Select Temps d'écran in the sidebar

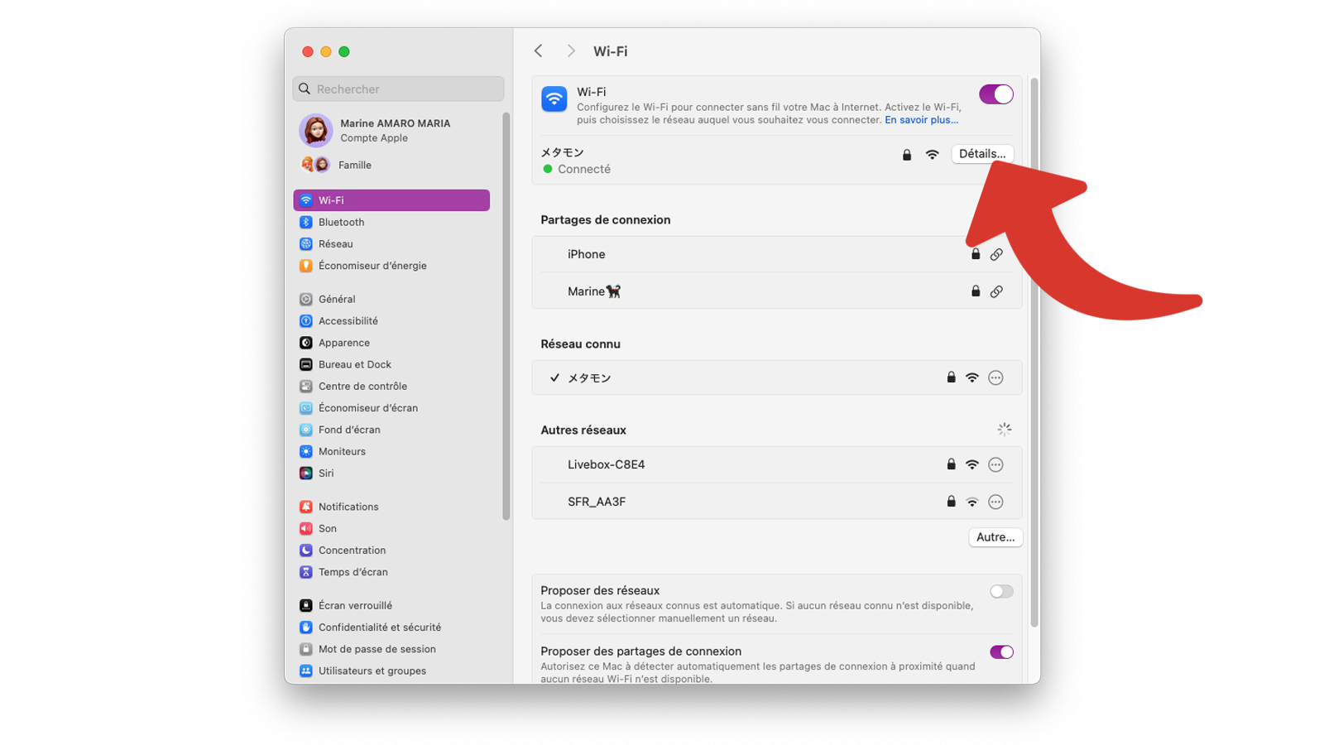(x=353, y=571)
